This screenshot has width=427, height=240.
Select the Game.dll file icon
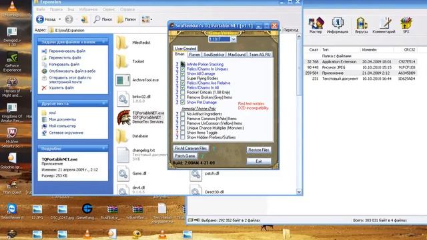pyautogui.click(x=123, y=173)
